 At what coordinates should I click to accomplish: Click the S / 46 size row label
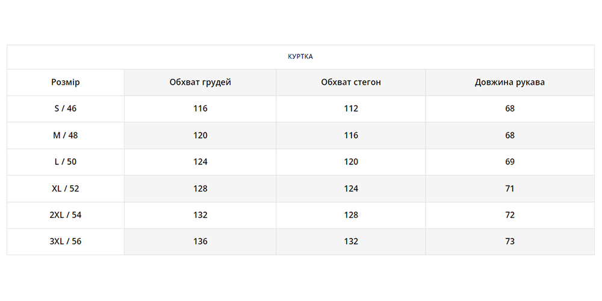(66, 109)
